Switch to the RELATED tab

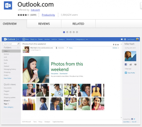(x=78, y=24)
